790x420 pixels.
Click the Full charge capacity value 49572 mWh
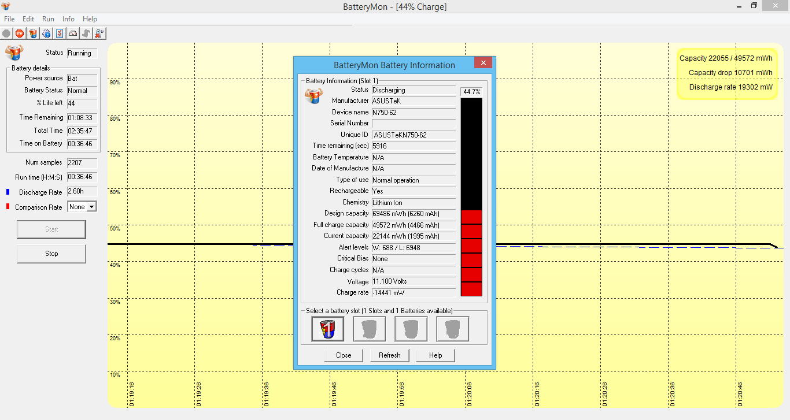(x=414, y=225)
